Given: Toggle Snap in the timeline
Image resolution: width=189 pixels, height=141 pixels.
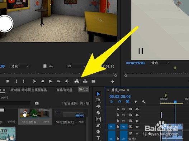Looking at the screenshot, I should click(x=119, y=102).
